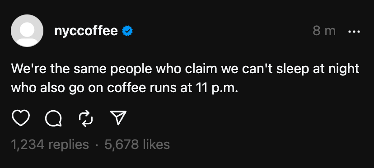Click the 8 m timestamp

(x=324, y=31)
